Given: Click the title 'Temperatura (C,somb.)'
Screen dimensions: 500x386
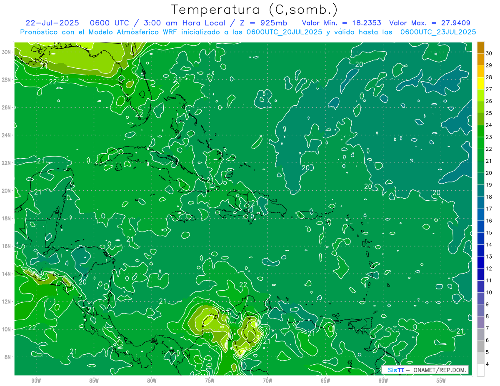Looking at the screenshot, I should (254, 10).
